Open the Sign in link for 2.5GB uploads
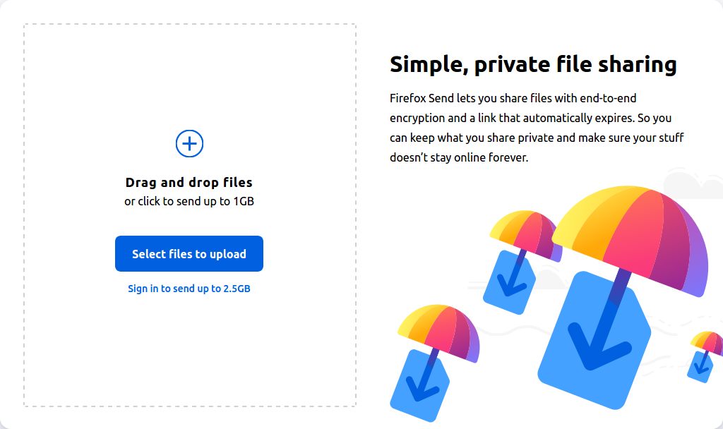Screen dimensions: 723x429 click(x=189, y=288)
